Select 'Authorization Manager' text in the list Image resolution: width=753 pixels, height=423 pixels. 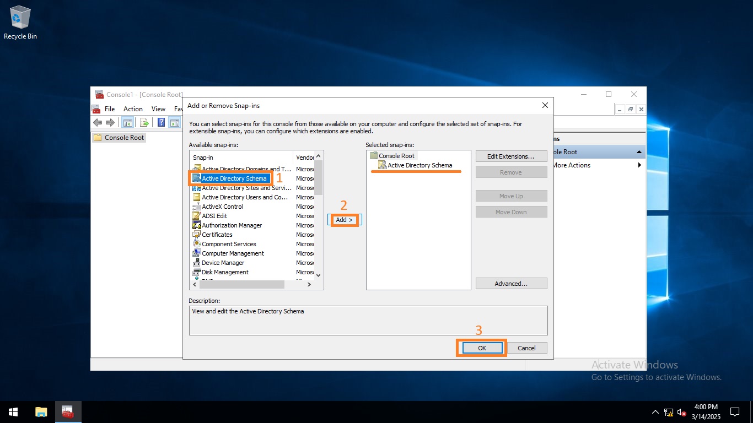tap(232, 225)
